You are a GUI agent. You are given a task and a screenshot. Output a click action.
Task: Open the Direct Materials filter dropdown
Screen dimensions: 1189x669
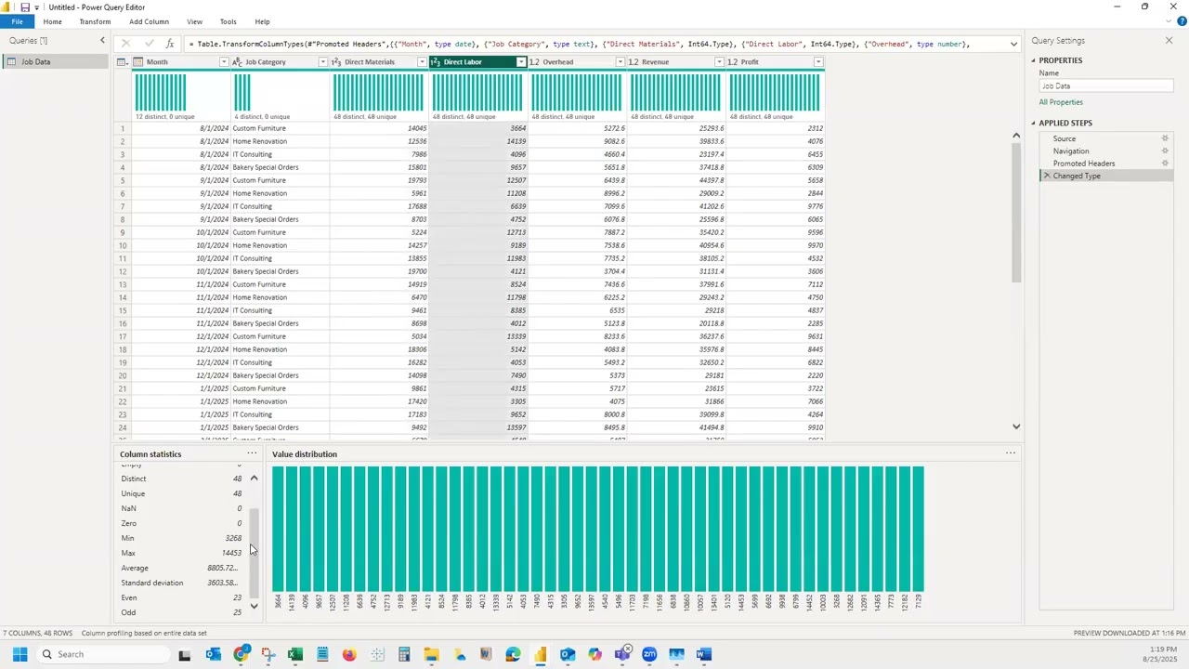pyautogui.click(x=422, y=62)
